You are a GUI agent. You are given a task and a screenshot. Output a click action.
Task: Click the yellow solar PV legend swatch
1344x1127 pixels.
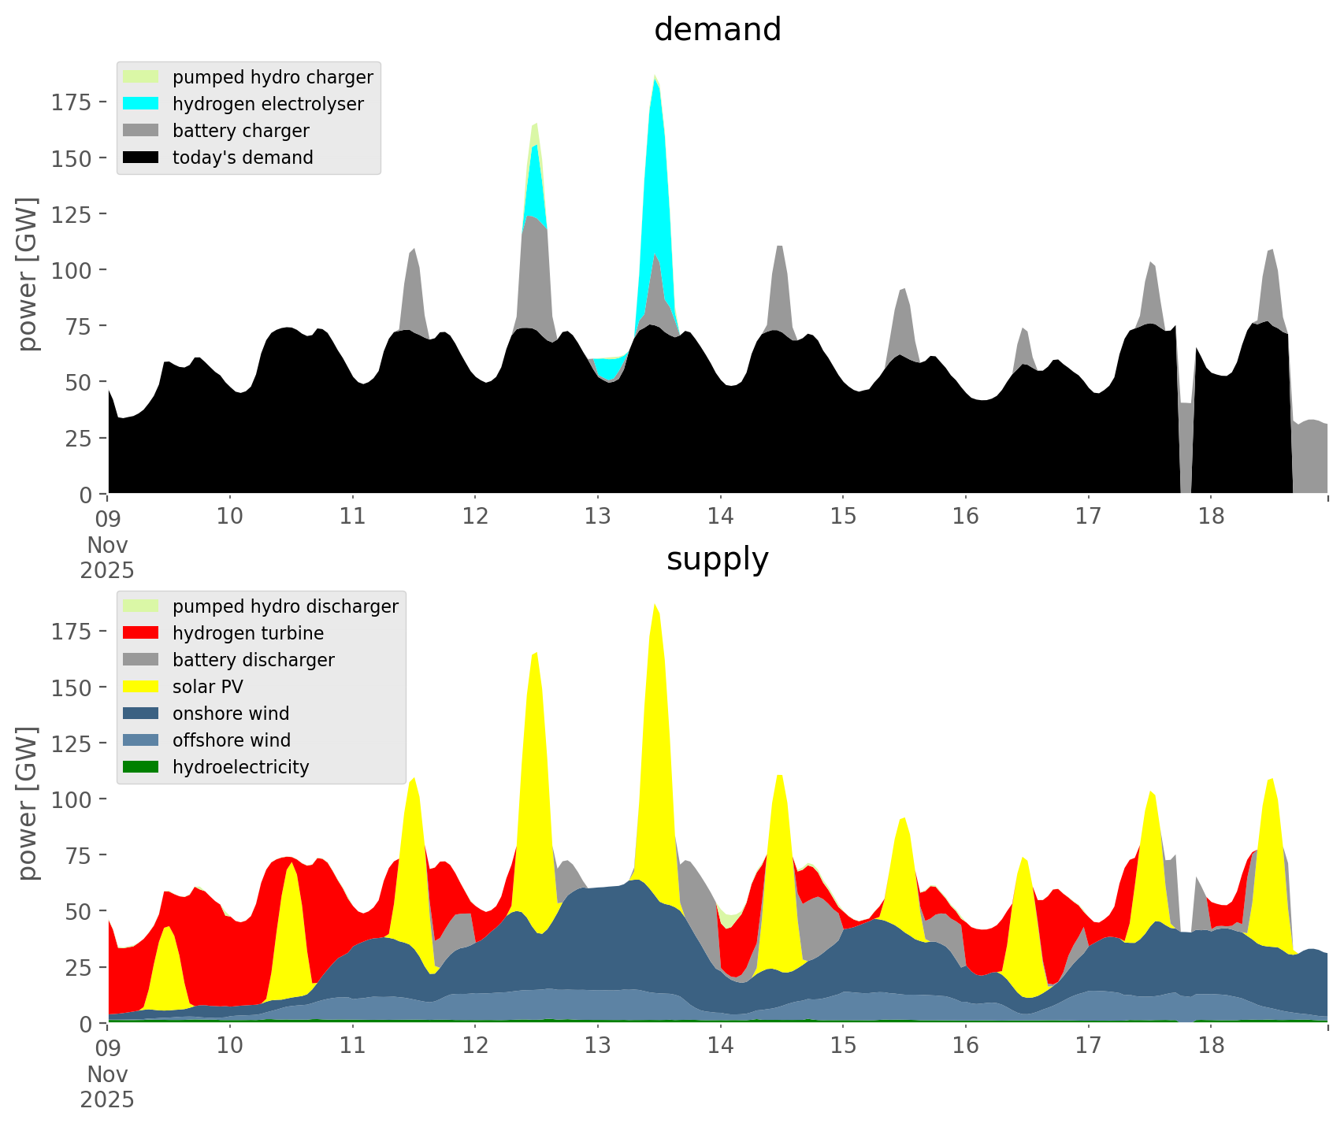tap(141, 687)
